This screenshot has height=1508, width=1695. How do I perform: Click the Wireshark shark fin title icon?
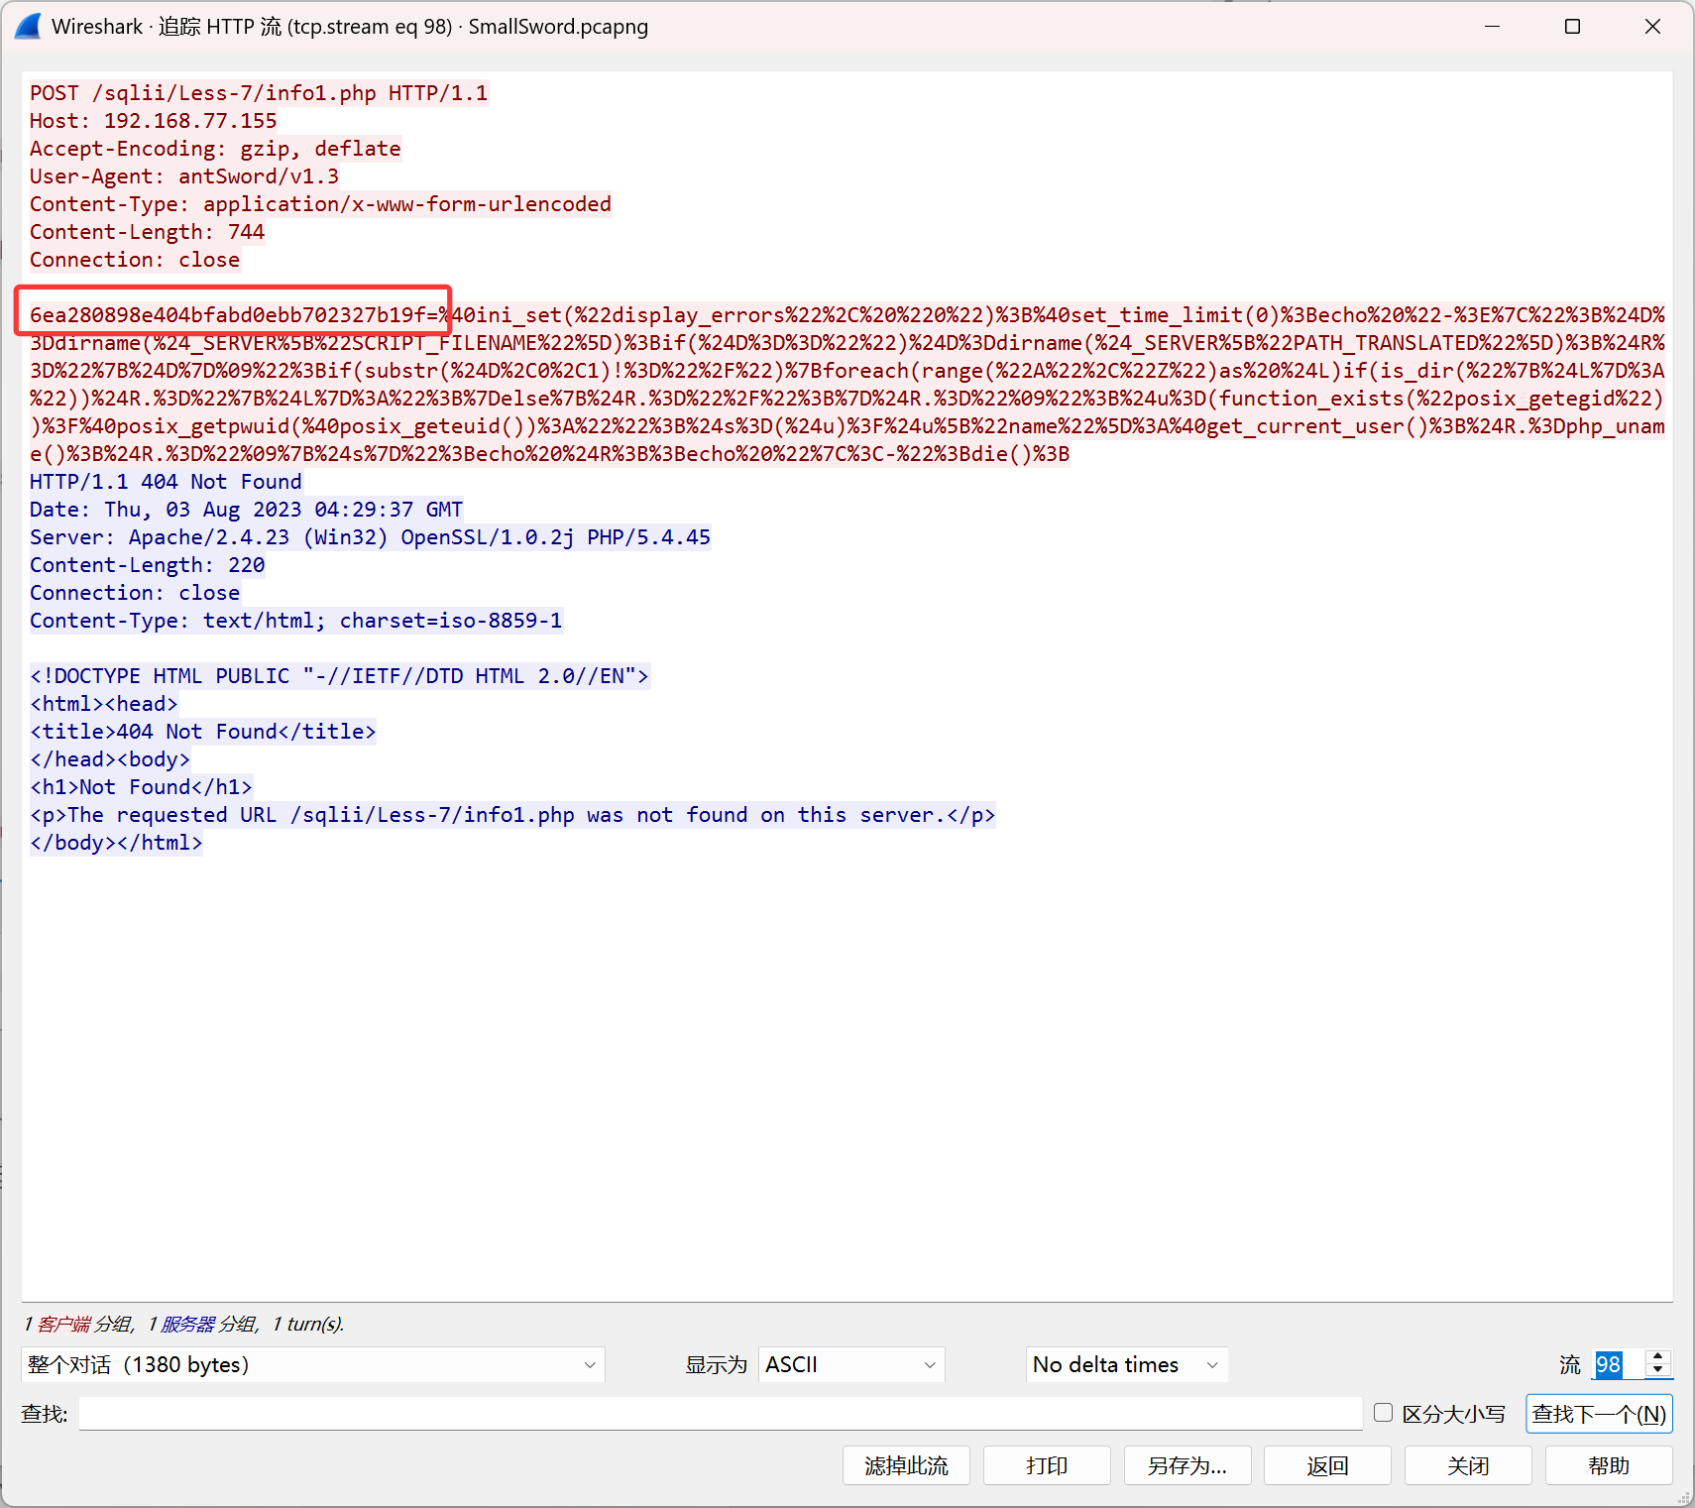pyautogui.click(x=28, y=27)
